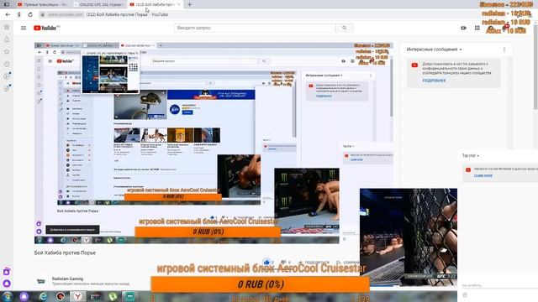Open the YouTube apps grid icon
This screenshot has width=538, height=302.
(x=477, y=28)
